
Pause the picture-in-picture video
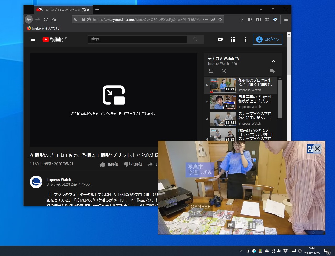[252, 225]
